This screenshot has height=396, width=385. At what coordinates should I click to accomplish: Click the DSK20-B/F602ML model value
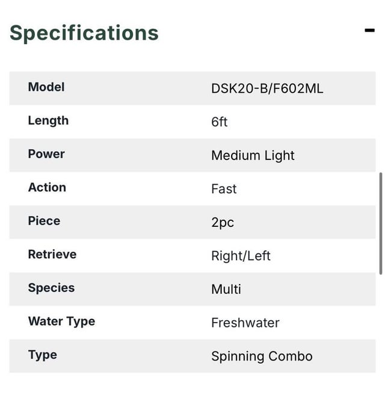click(x=267, y=88)
